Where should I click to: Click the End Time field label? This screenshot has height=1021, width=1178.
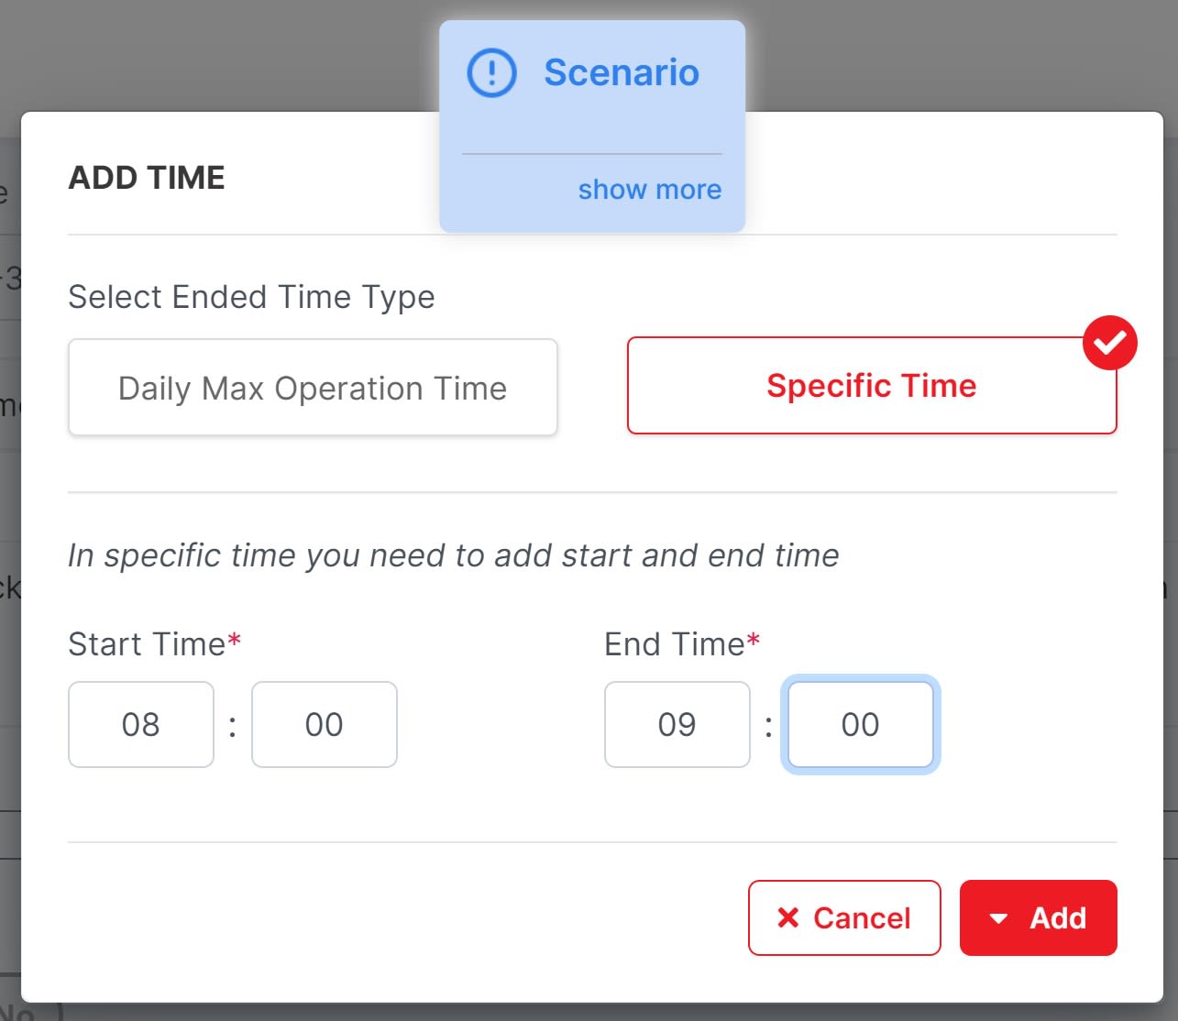coord(675,644)
